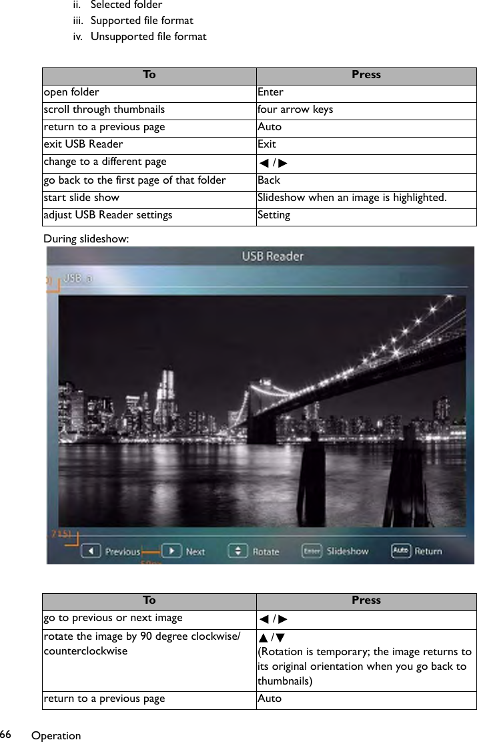Click the Enter key icon beside Slideshow
The height and width of the screenshot is (742, 477).
(x=312, y=551)
